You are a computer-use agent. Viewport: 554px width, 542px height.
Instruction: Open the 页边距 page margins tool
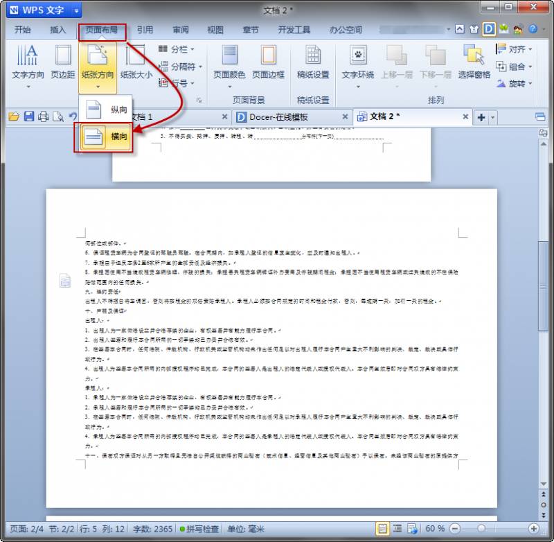coord(63,61)
